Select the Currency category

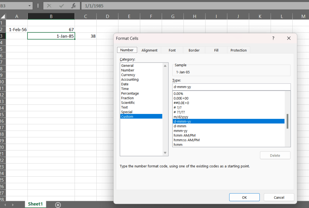coord(141,75)
